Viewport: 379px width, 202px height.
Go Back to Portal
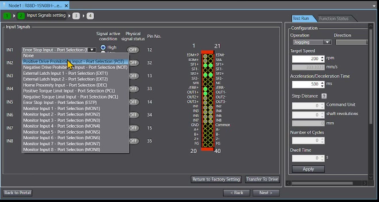click(18, 193)
